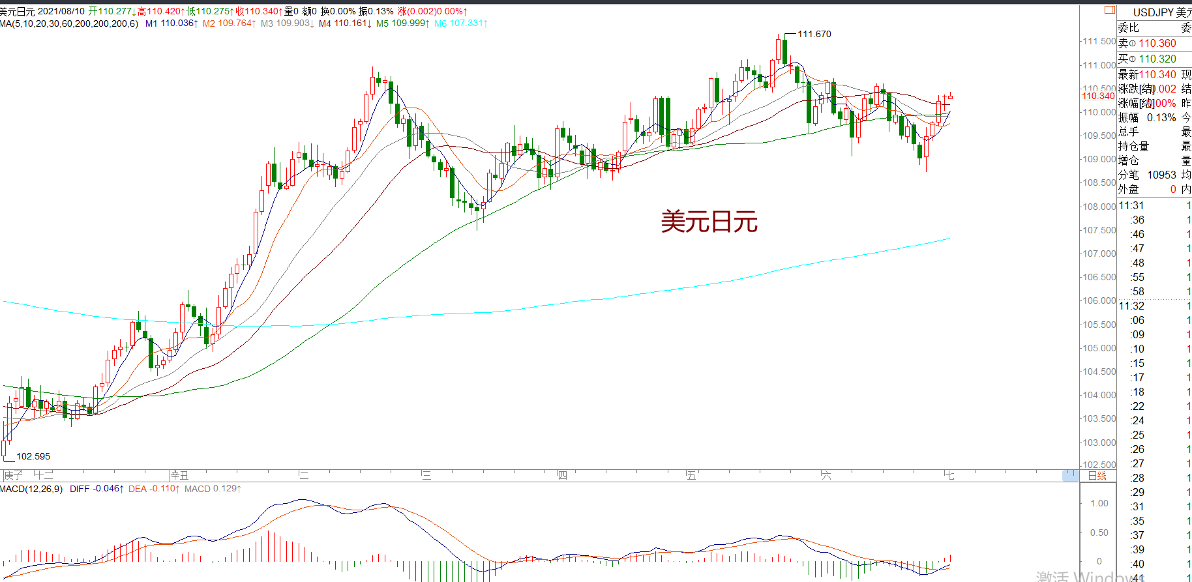1192x582 pixels.
Task: Open the 日线 period selector
Action: pos(1097,476)
